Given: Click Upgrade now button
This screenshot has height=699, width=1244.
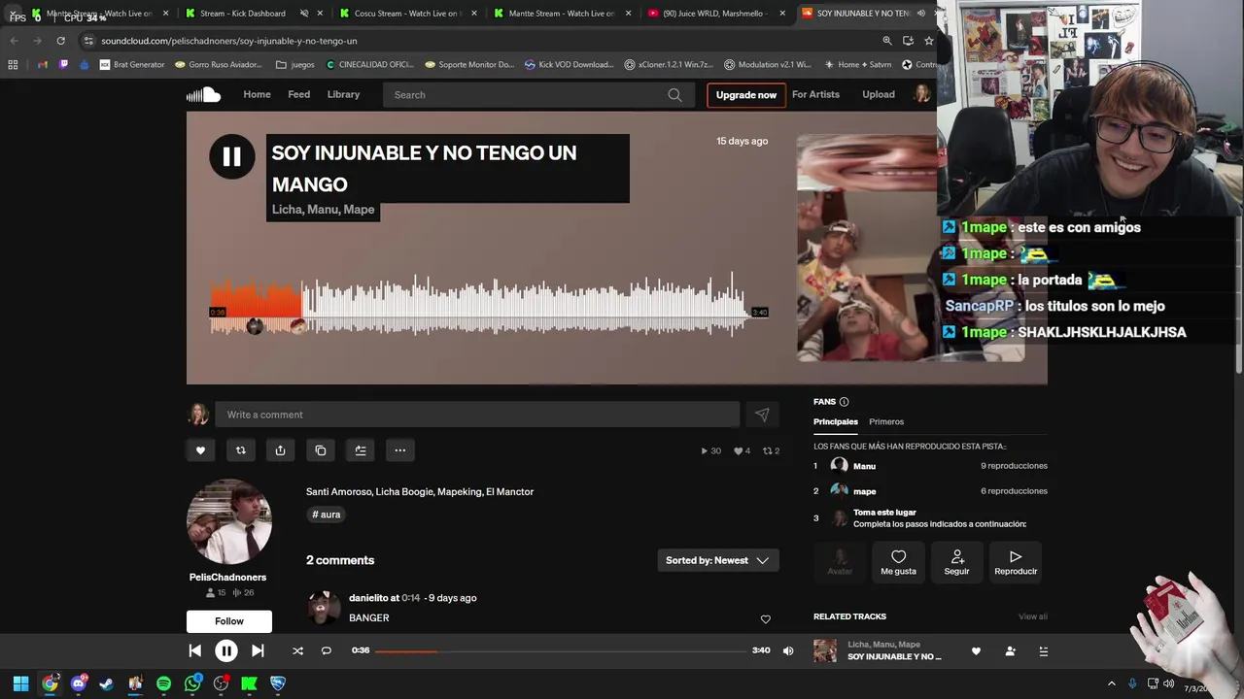Looking at the screenshot, I should 745,94.
